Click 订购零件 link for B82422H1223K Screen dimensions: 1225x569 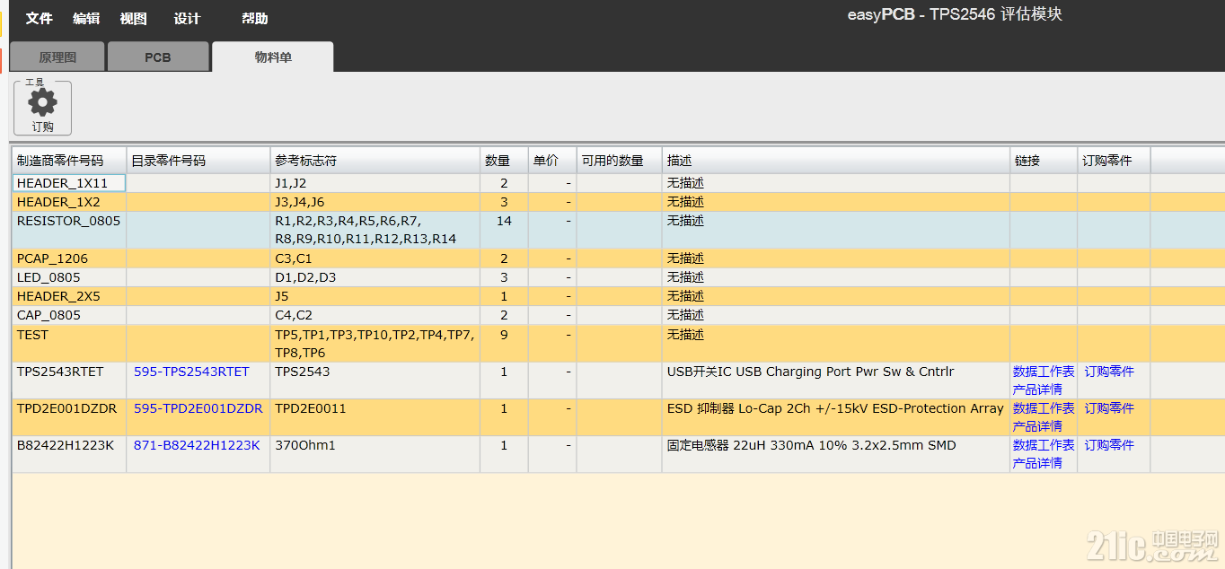tap(1109, 445)
